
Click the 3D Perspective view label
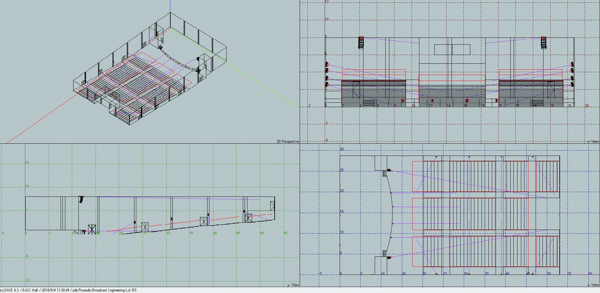pos(287,142)
